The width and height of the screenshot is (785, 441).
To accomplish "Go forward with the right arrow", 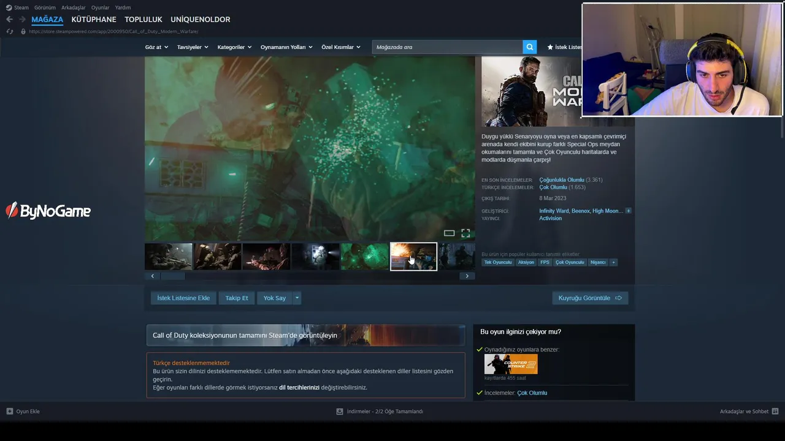I will pyautogui.click(x=22, y=20).
